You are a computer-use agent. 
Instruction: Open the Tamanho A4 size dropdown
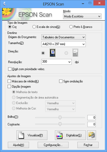63,44
